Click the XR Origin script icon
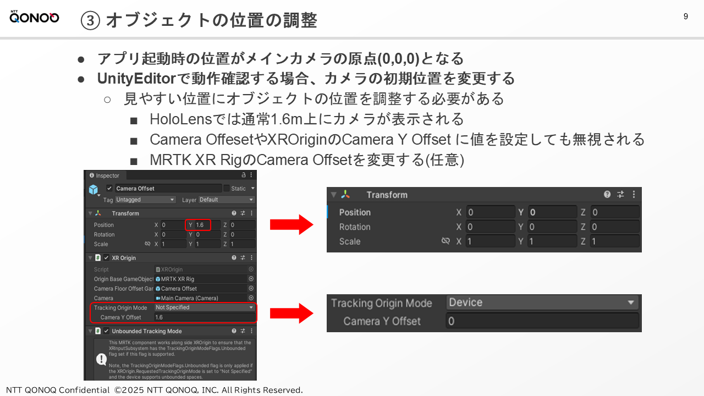This screenshot has height=396, width=704. click(98, 257)
